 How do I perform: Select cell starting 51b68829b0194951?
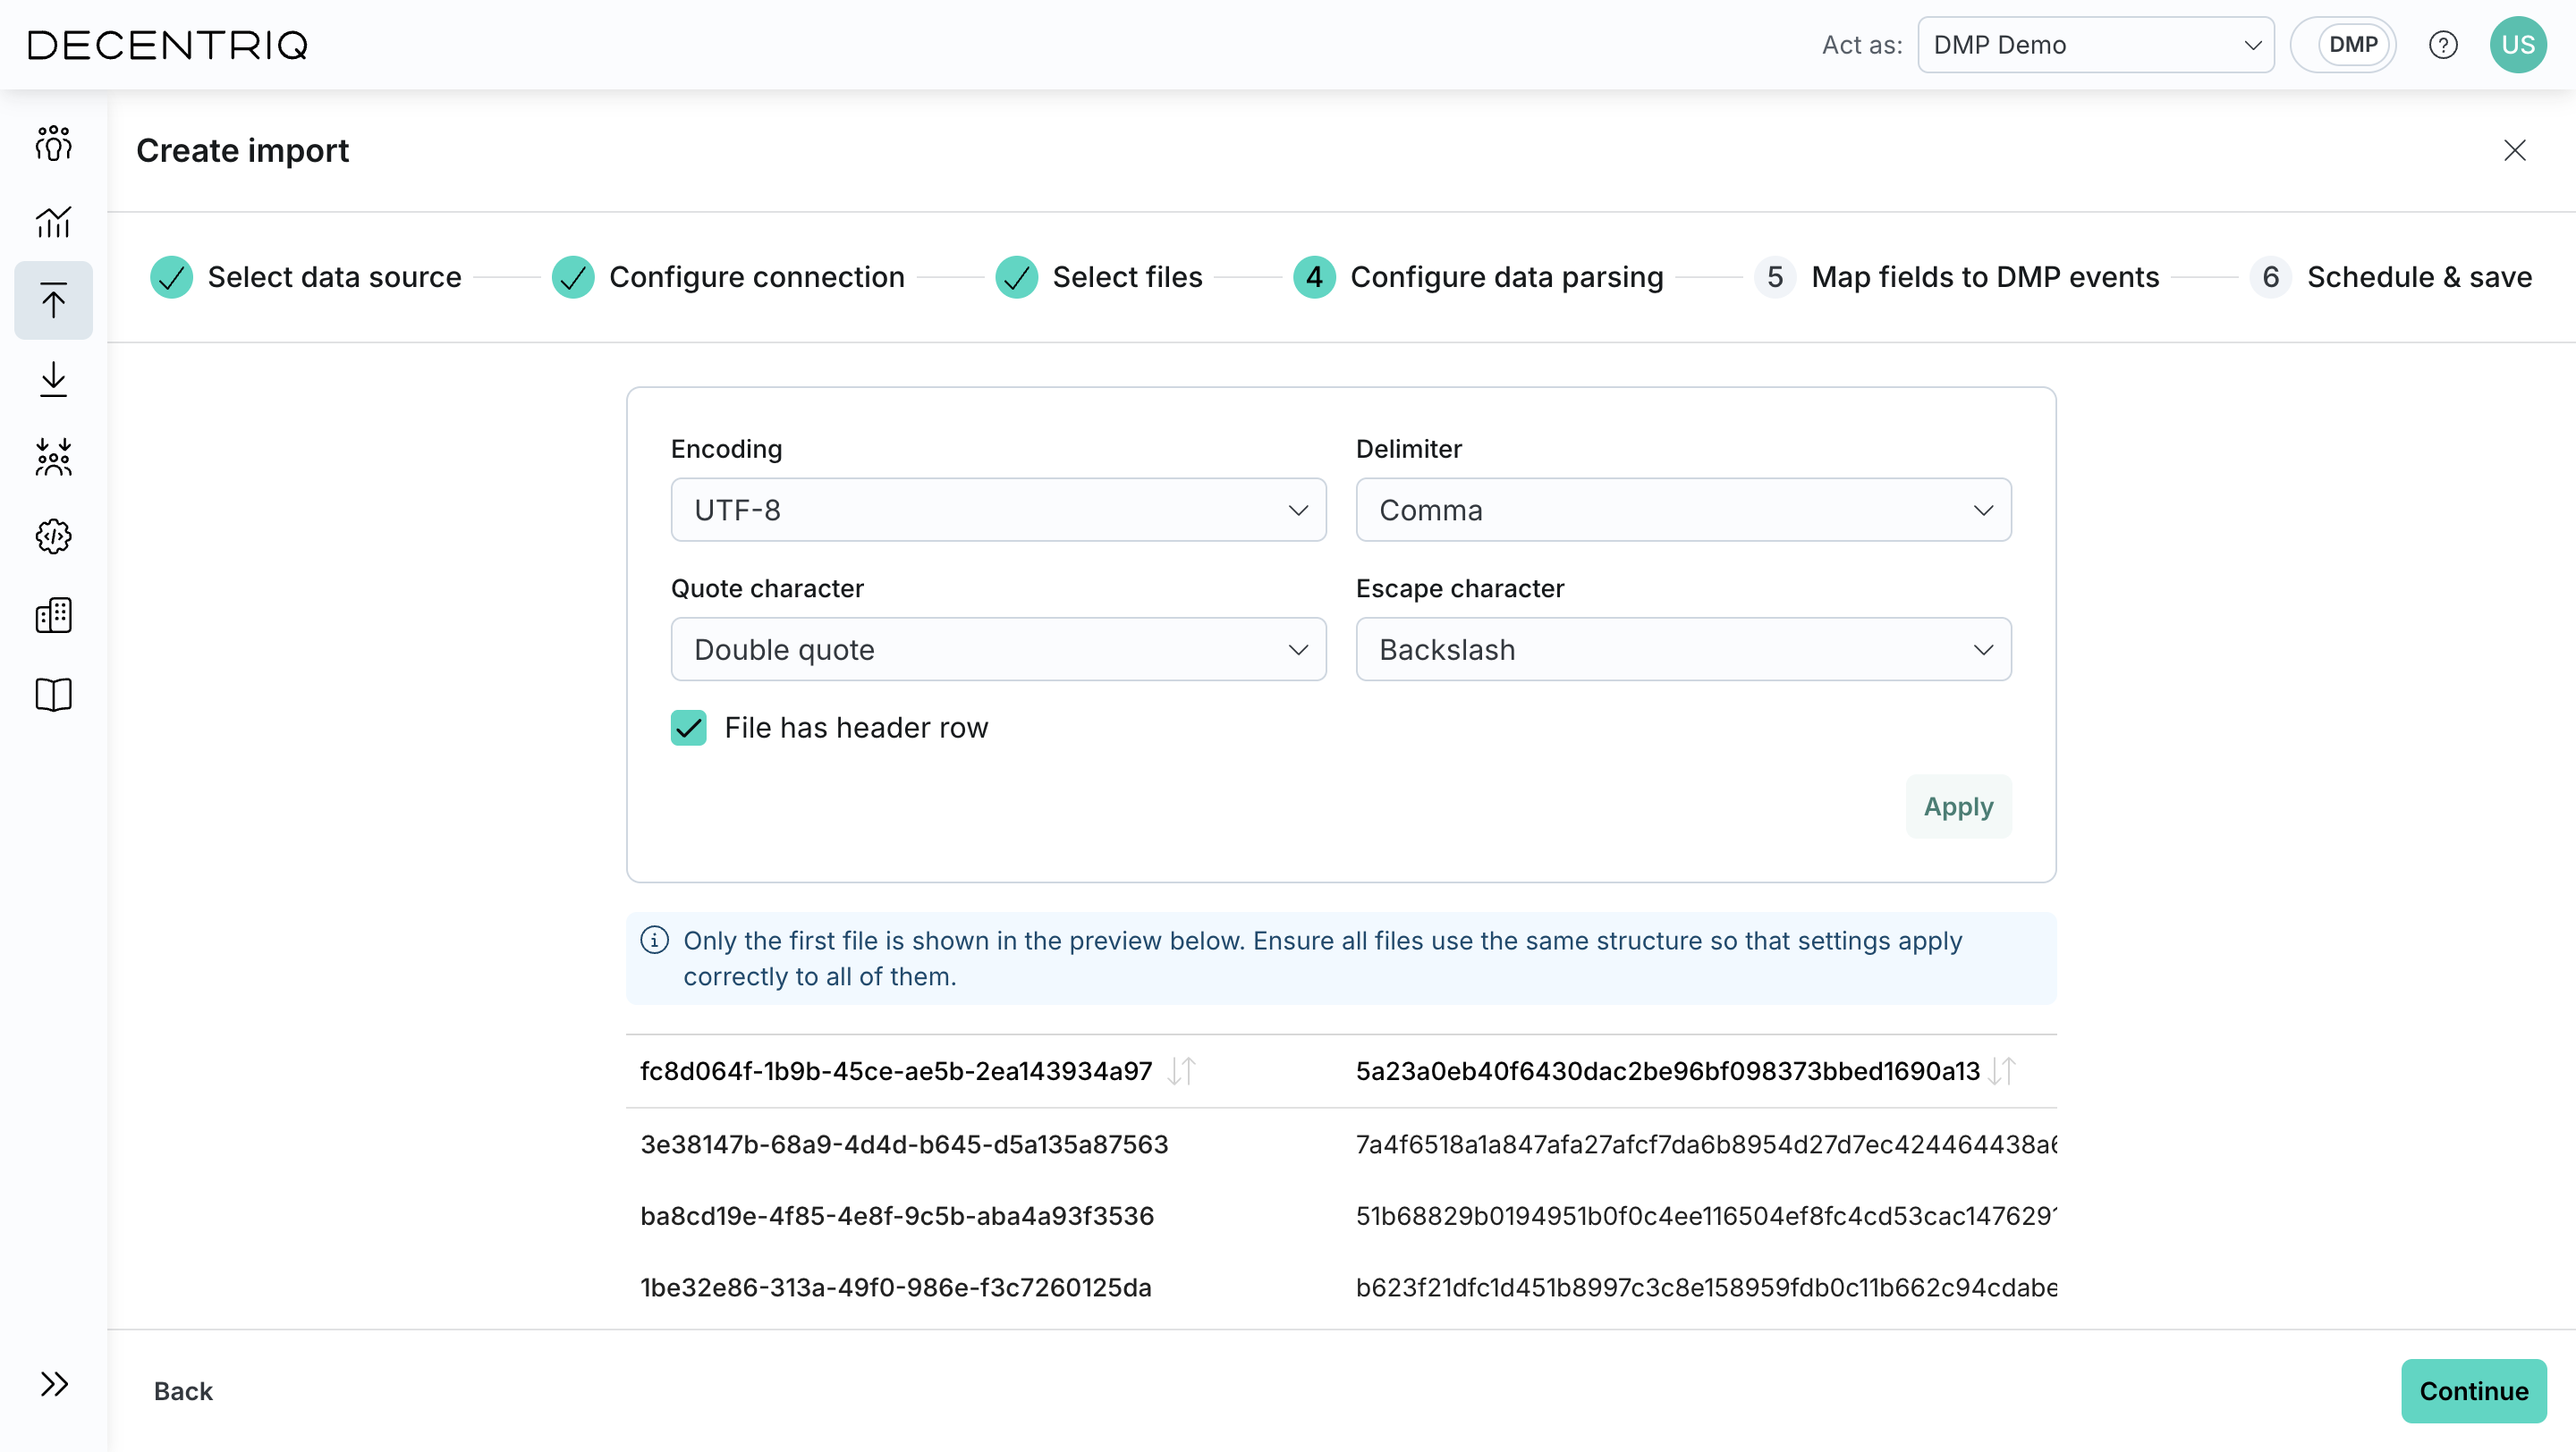(x=1706, y=1216)
